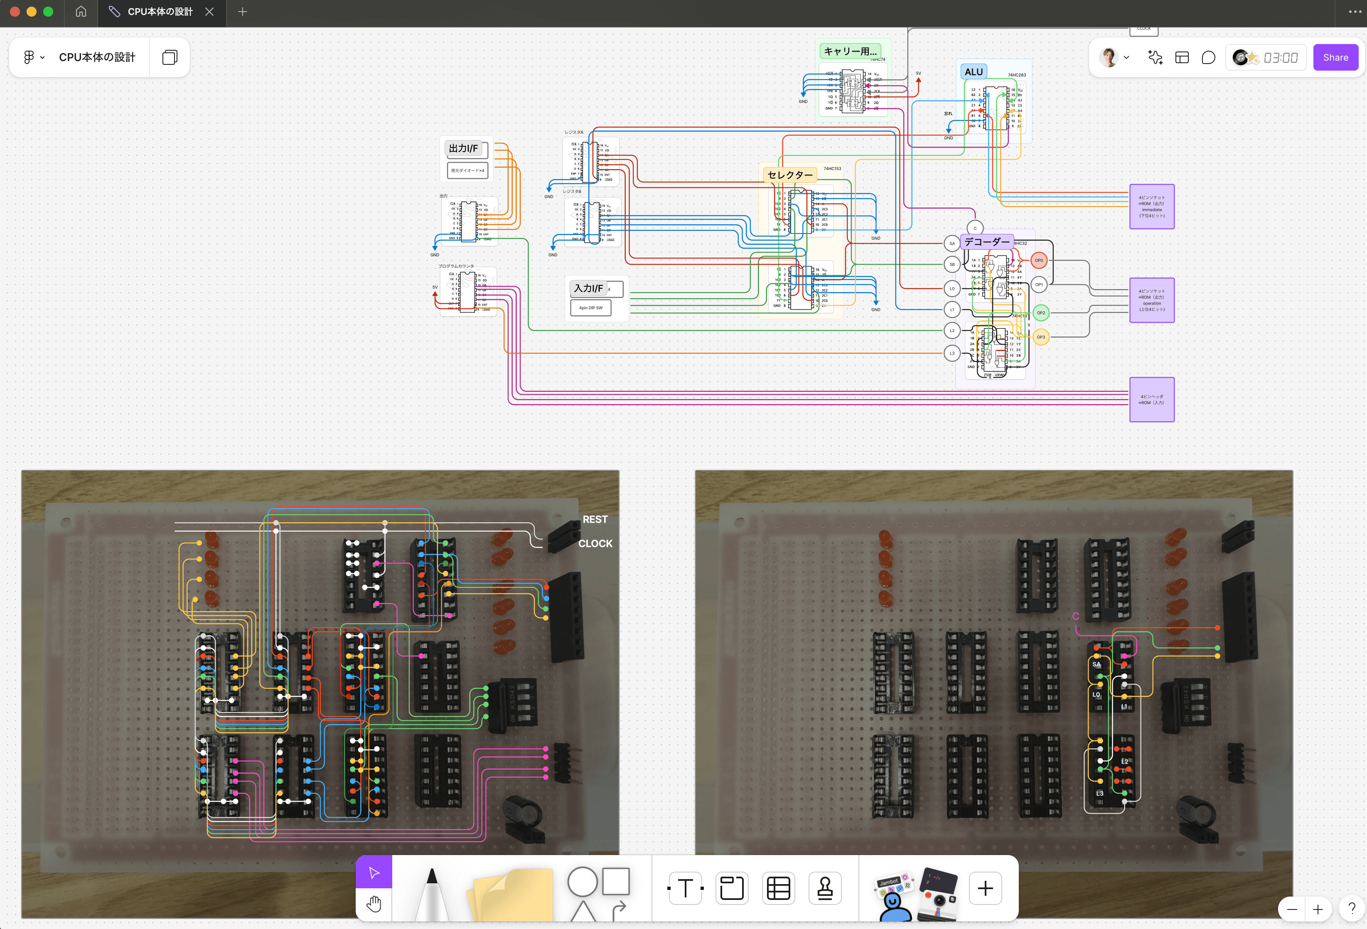Switch to CPU本体の設計 tab

point(160,12)
